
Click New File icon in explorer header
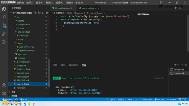35,13
